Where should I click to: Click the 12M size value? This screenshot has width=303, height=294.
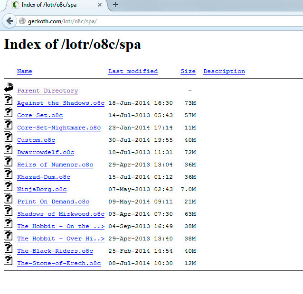coord(190,264)
